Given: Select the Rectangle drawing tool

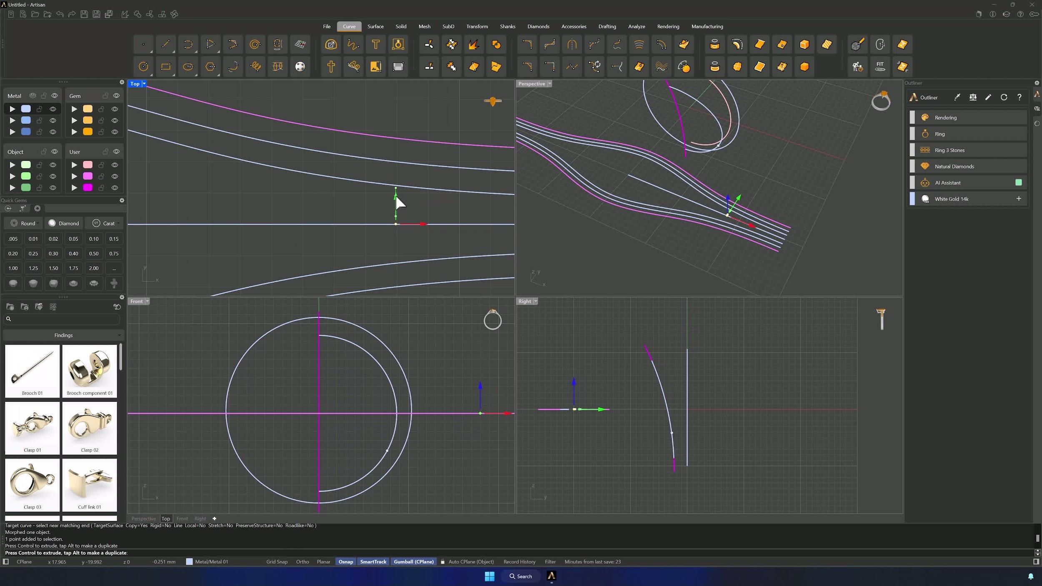Looking at the screenshot, I should (165, 67).
